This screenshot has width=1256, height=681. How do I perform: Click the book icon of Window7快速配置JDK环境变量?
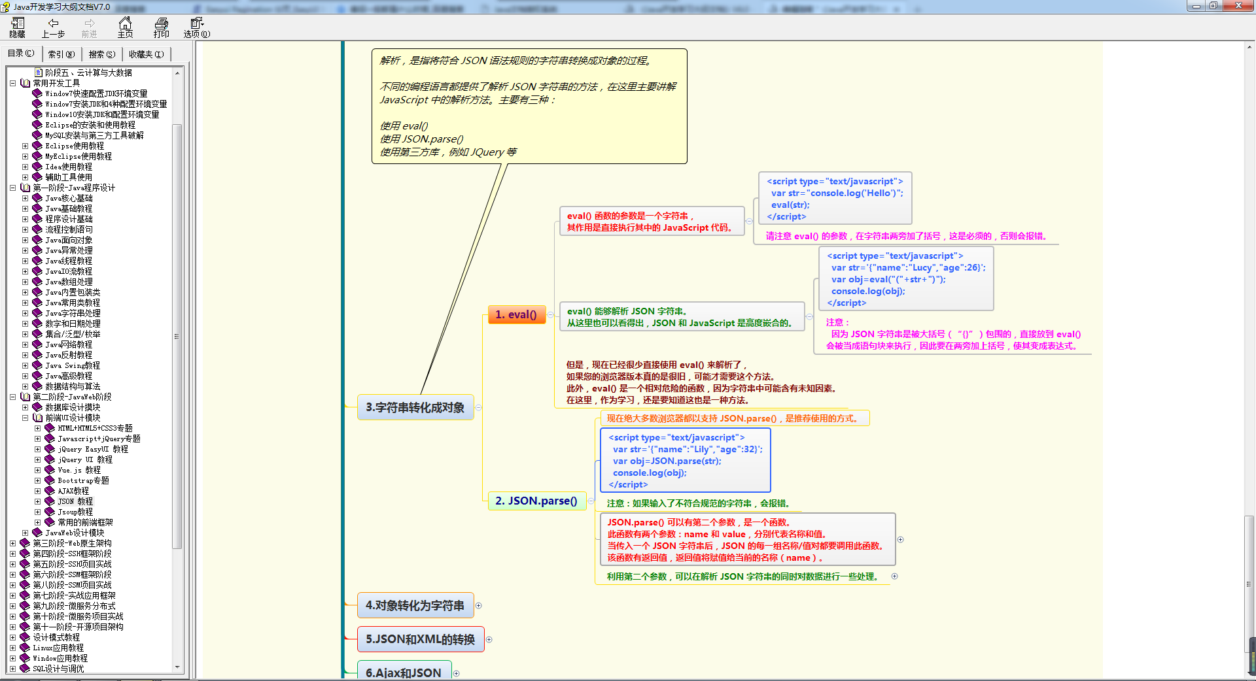pos(37,93)
